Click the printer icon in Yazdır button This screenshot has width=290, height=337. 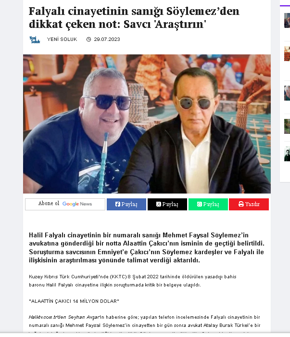(241, 204)
